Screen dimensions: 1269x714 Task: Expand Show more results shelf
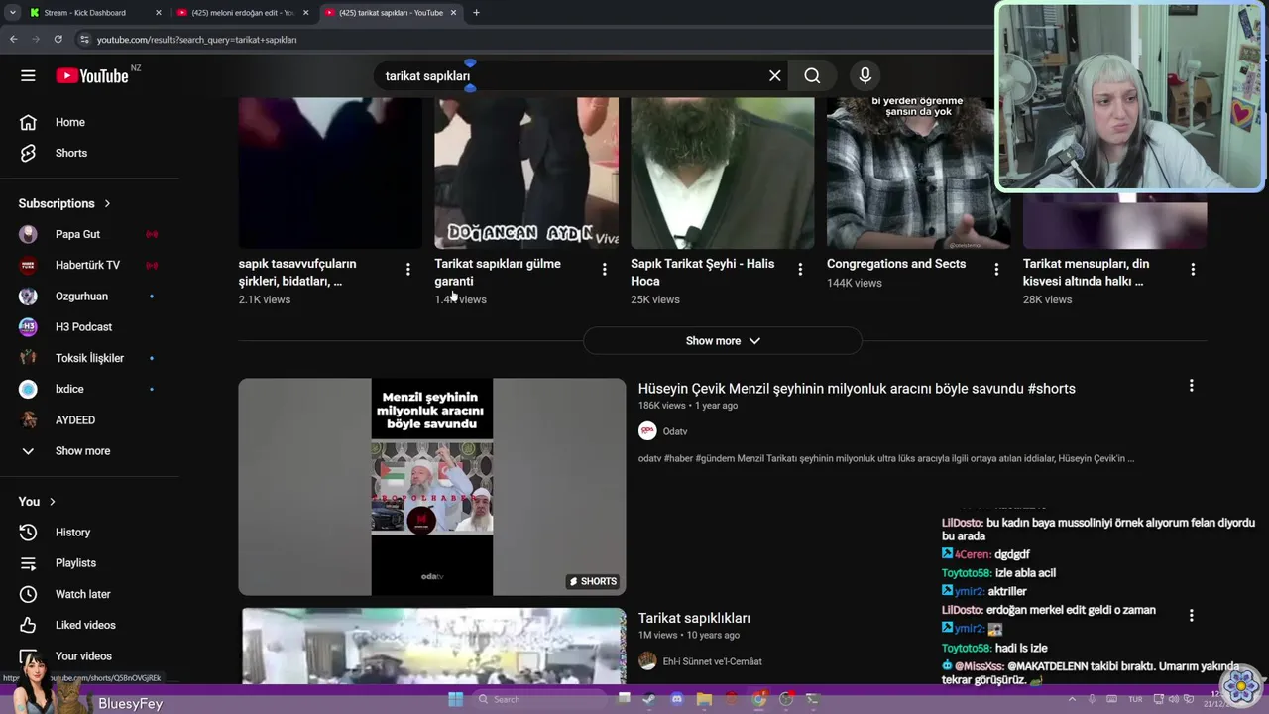(x=723, y=340)
